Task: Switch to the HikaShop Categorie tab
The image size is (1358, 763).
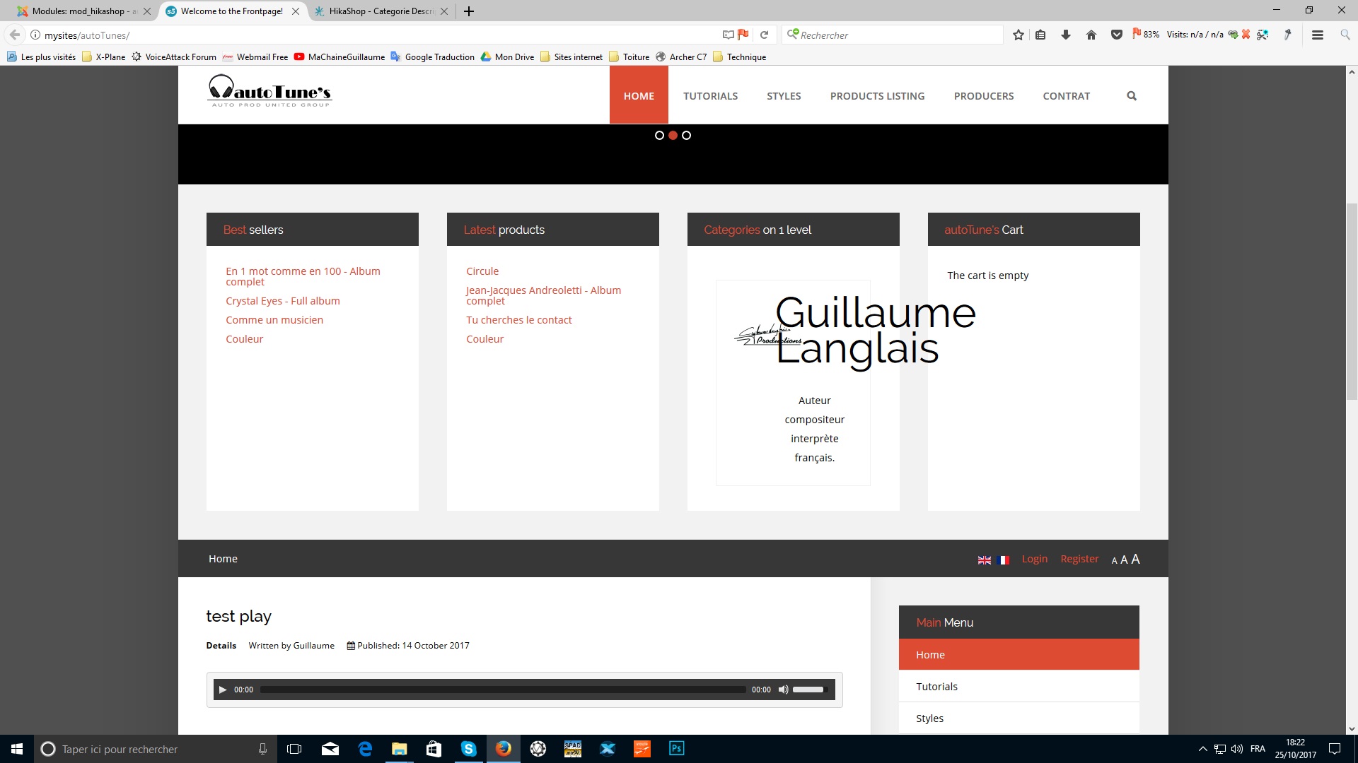Action: (x=375, y=11)
